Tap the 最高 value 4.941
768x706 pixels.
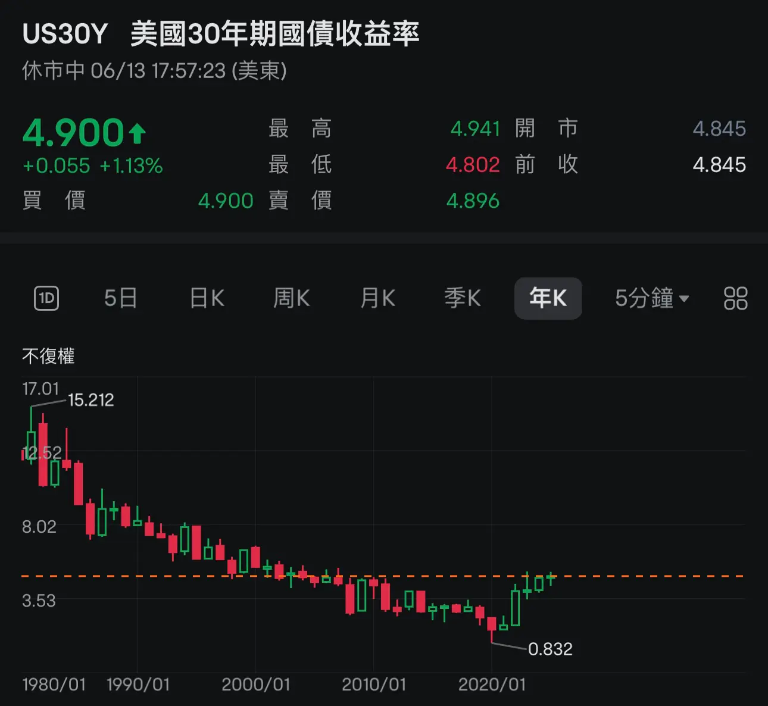pos(475,129)
